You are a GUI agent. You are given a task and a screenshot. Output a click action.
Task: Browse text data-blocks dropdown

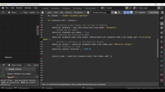pyautogui.click(x=89, y=13)
